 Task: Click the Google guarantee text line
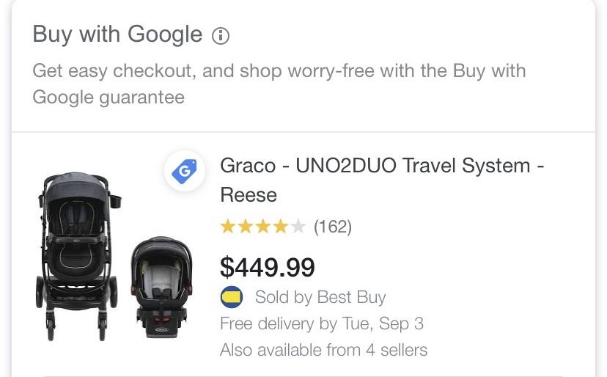tap(108, 97)
